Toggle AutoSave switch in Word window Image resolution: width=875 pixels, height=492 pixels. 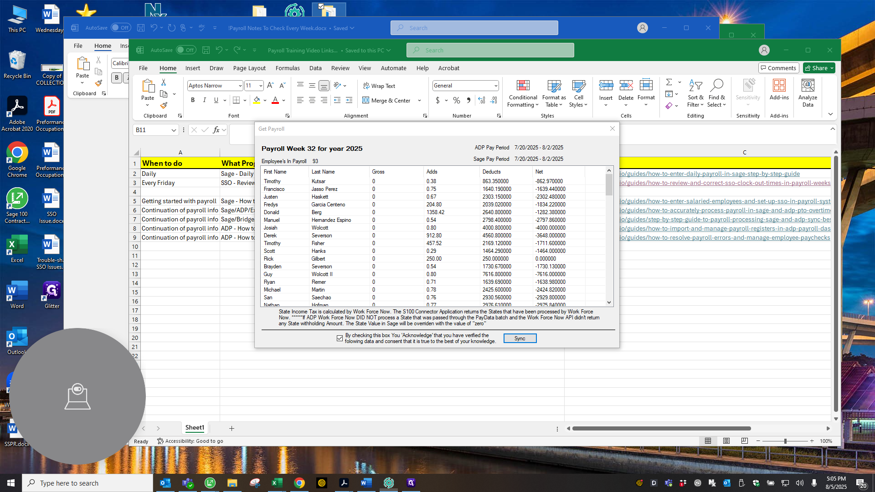tap(121, 28)
